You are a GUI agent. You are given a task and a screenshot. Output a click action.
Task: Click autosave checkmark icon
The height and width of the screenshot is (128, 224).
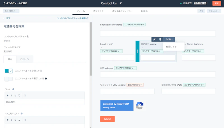tap(181, 3)
